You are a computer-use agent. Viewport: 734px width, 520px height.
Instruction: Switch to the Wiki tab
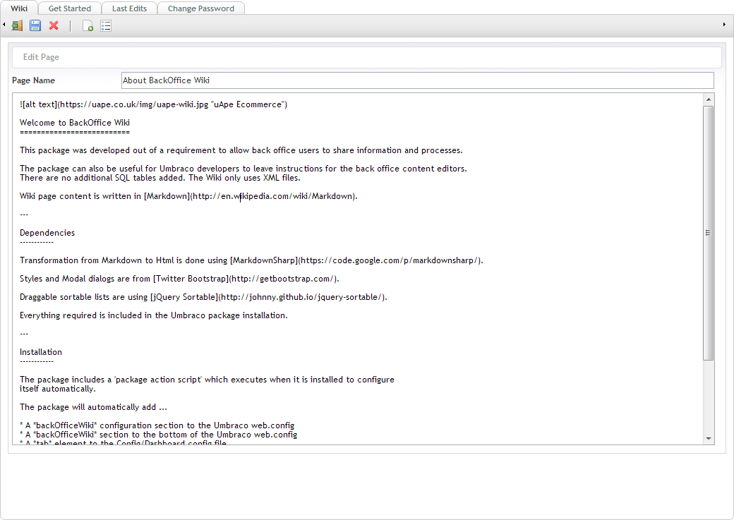[19, 8]
